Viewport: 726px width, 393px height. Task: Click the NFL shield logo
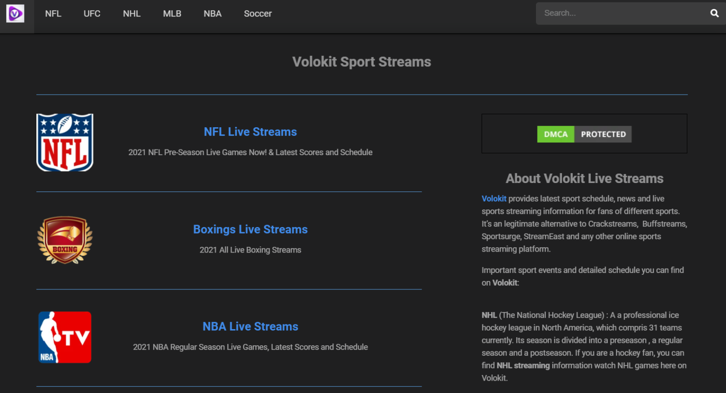pyautogui.click(x=65, y=142)
